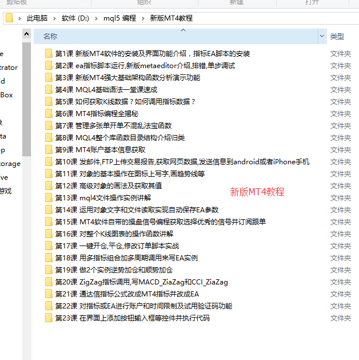Select folder icon of 第1课 新版MT4软件的安装

point(49,53)
